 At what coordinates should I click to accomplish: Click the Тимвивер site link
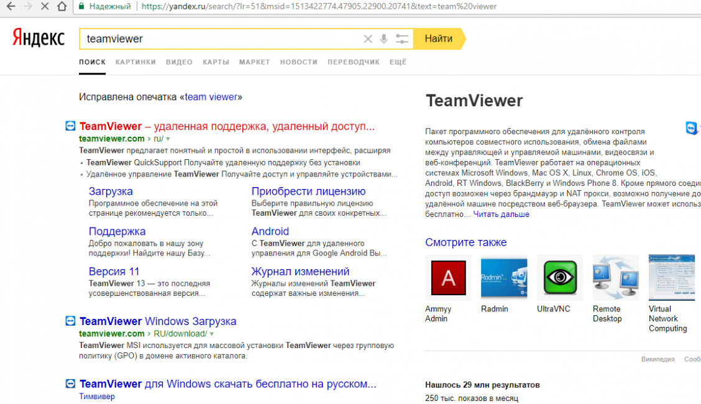click(x=97, y=397)
